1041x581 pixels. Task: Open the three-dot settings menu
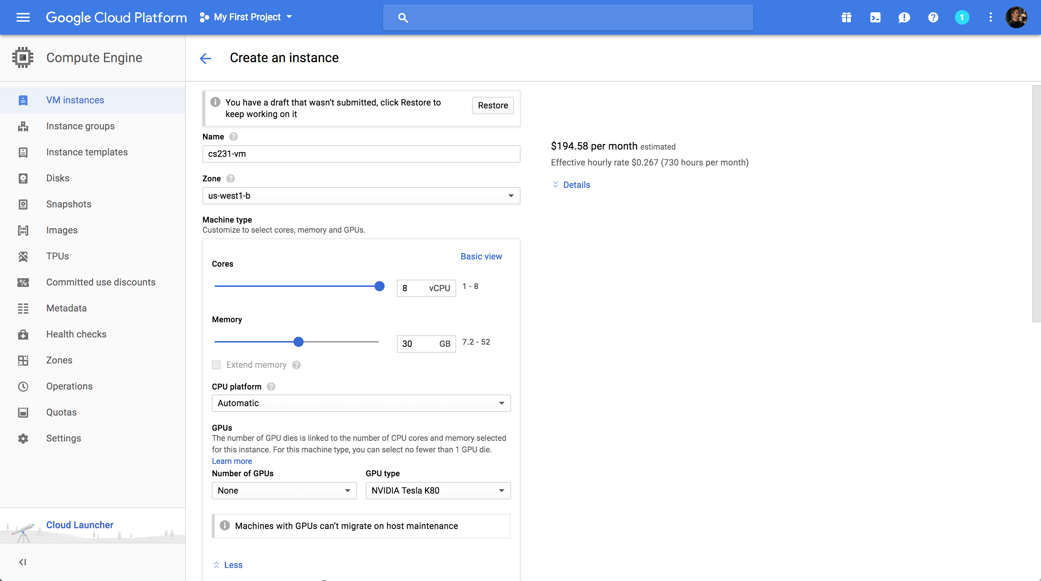tap(990, 17)
